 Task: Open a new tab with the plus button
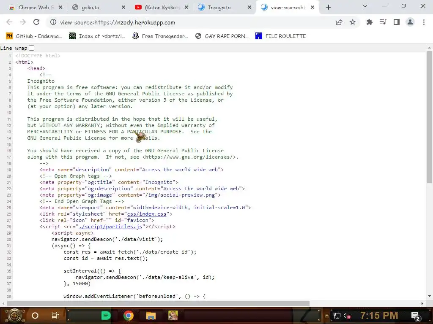coord(328,8)
